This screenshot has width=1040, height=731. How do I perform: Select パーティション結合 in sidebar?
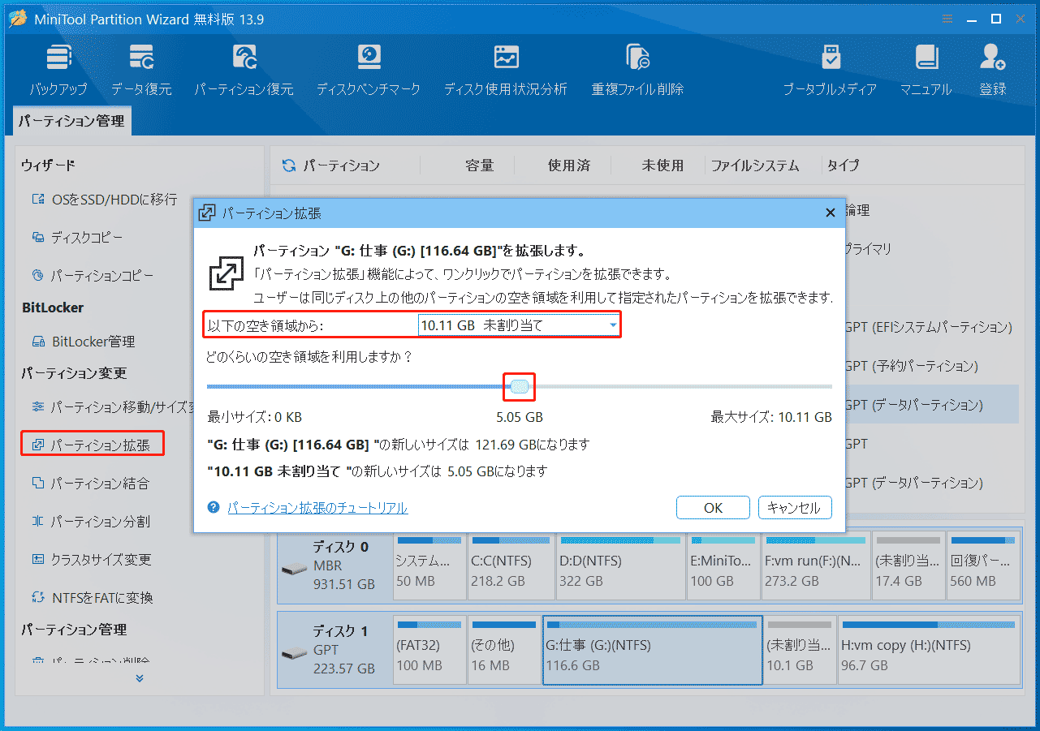(89, 484)
